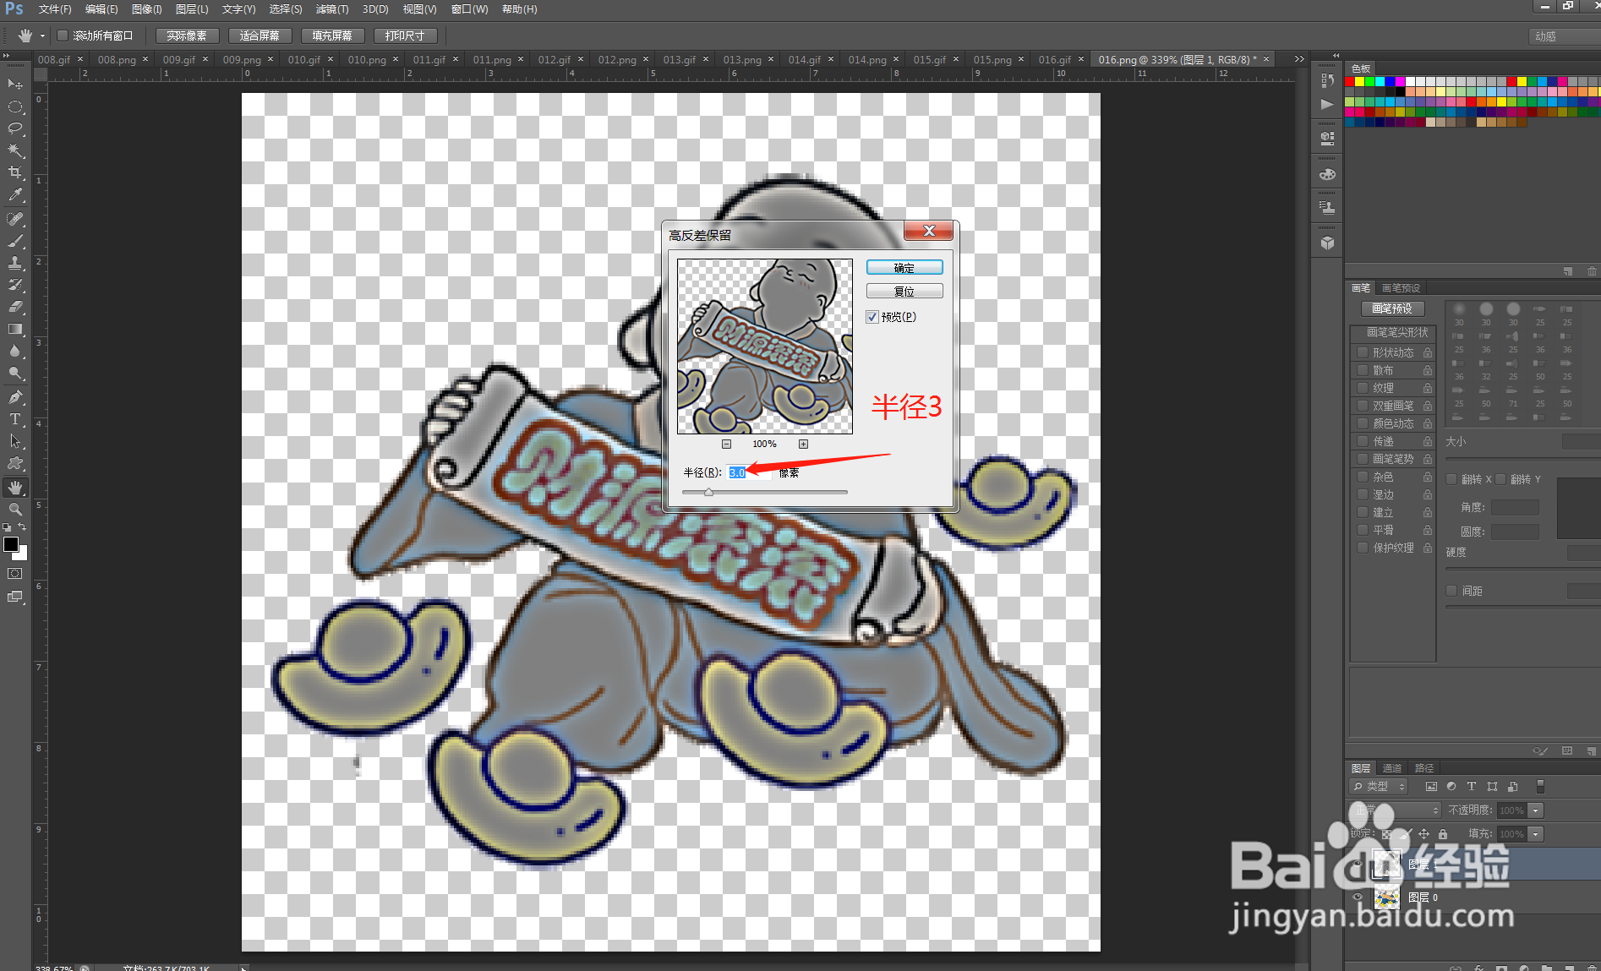Change screen mode from toolbox

[15, 597]
